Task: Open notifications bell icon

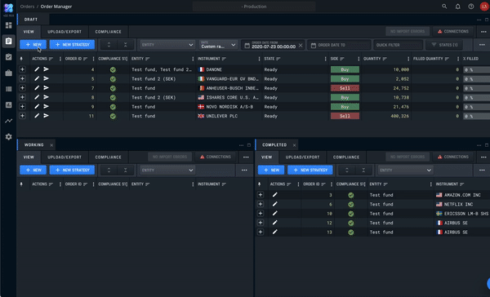Action: pos(457,7)
